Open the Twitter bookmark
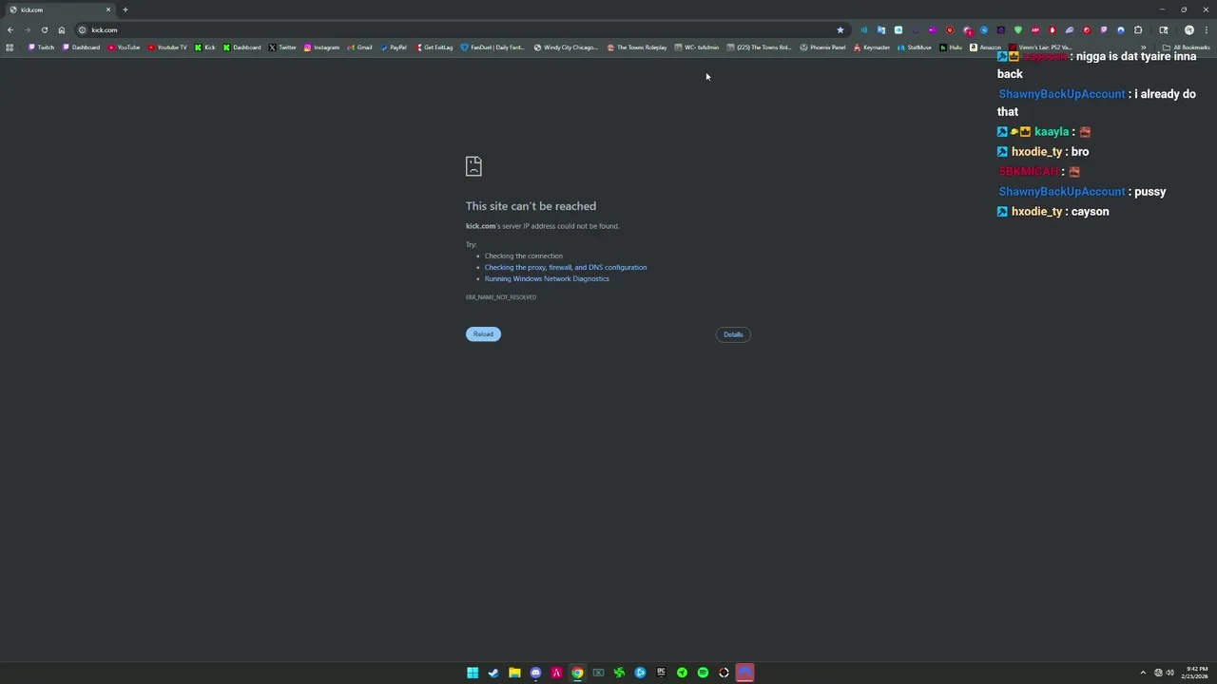Image resolution: width=1217 pixels, height=684 pixels. pyautogui.click(x=282, y=47)
